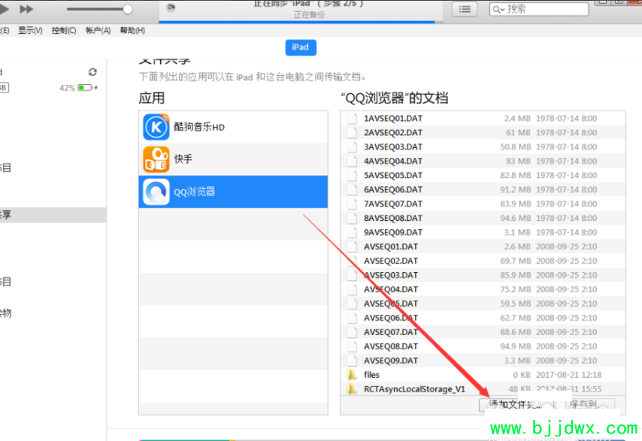
Task: Select file AVSEQ08.DAT
Action: point(483,346)
